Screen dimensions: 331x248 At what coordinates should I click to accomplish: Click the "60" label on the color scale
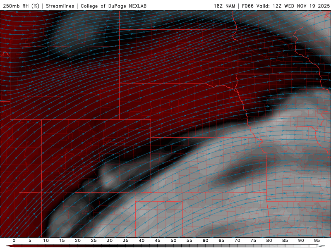click(x=205, y=241)
